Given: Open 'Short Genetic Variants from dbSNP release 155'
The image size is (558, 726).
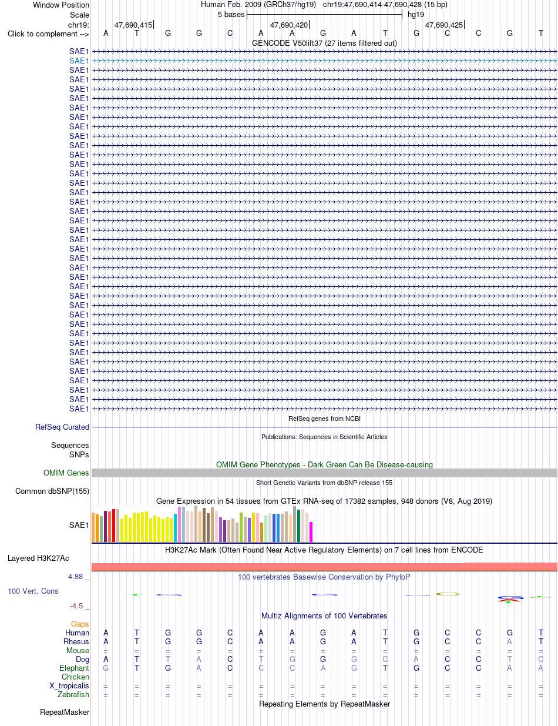Looking at the screenshot, I should [324, 483].
